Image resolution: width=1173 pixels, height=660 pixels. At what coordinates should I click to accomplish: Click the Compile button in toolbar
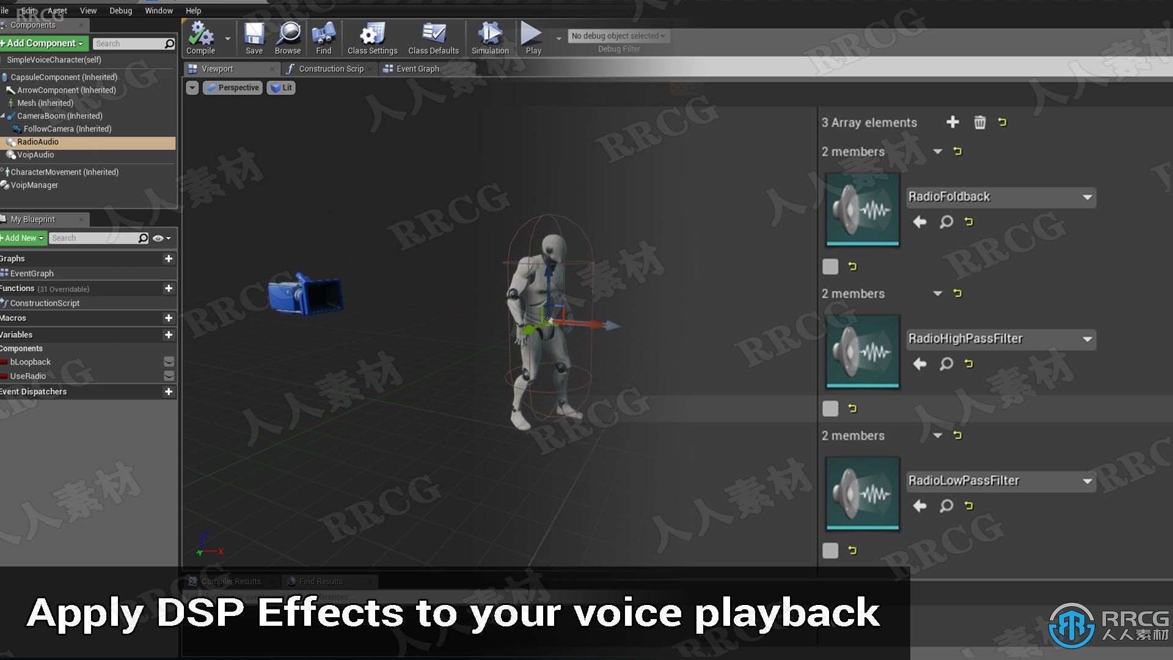point(200,38)
